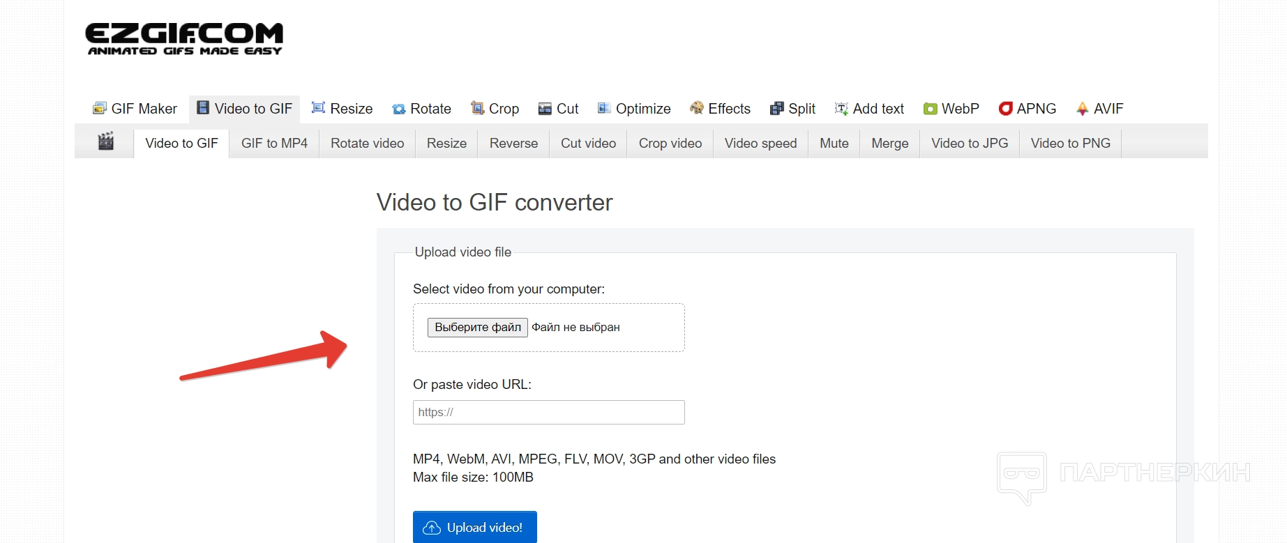Click the GIF Maker icon
Viewport: 1287px width, 543px height.
[x=100, y=108]
